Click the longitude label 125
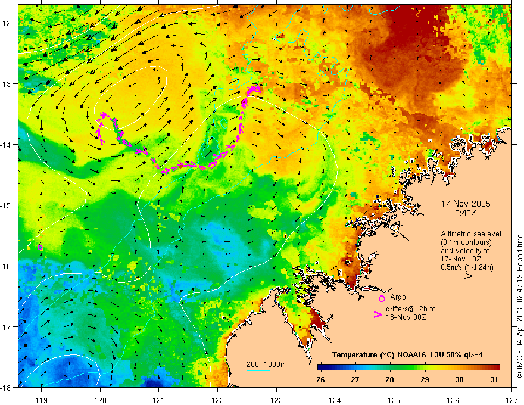524x405 pixels. point(394,400)
